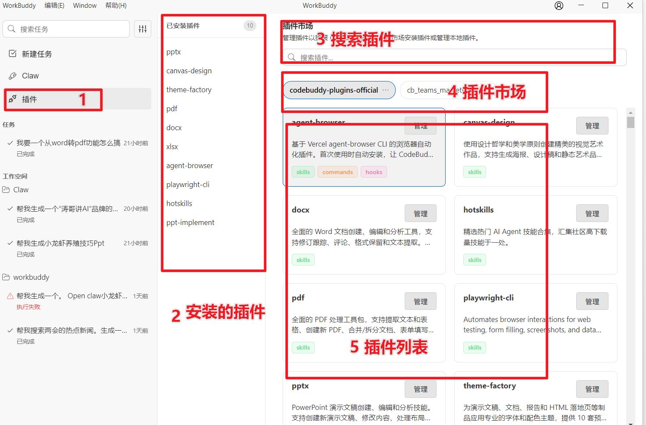
Task: Click the plugin list scrollbar thumb
Action: point(630,122)
